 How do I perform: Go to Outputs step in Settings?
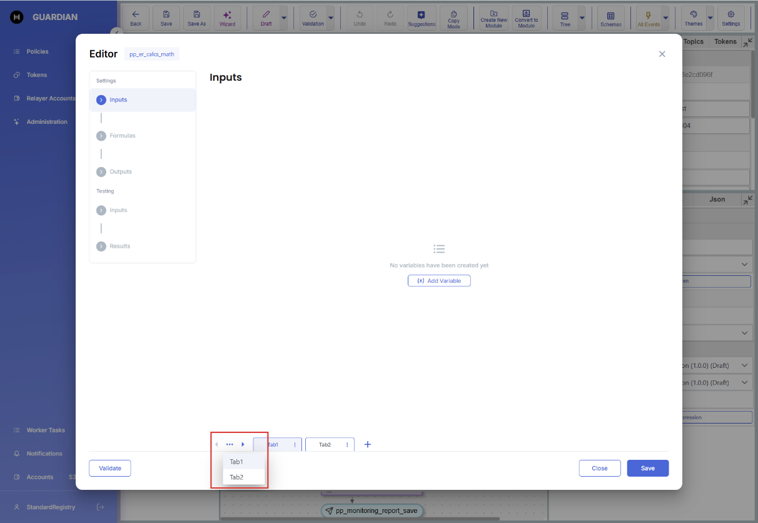[121, 171]
